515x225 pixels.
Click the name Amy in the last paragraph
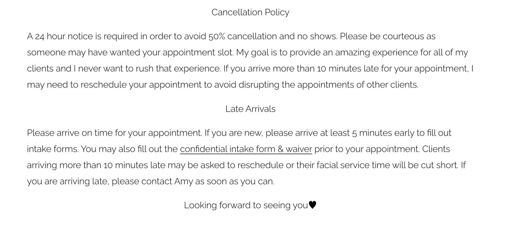click(x=183, y=181)
